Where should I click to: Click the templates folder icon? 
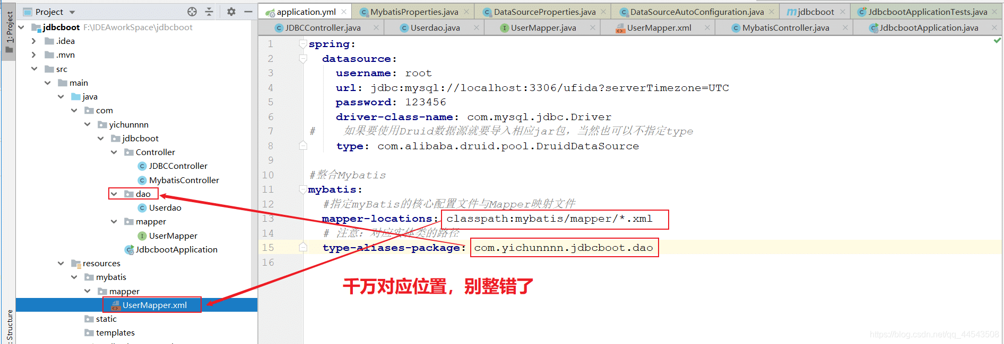click(89, 332)
